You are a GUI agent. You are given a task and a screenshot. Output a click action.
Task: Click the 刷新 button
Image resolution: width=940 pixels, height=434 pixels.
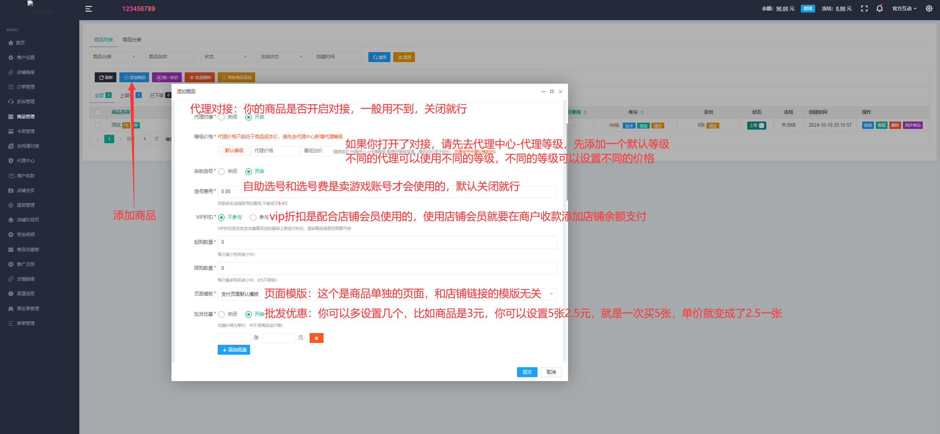tap(106, 77)
